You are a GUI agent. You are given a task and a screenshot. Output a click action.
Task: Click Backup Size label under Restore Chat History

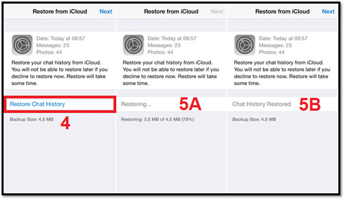(31, 119)
